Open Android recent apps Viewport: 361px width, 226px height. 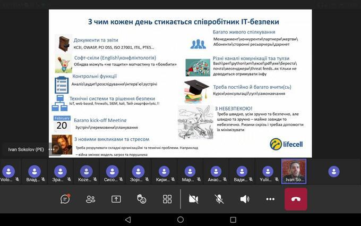pos(233,220)
